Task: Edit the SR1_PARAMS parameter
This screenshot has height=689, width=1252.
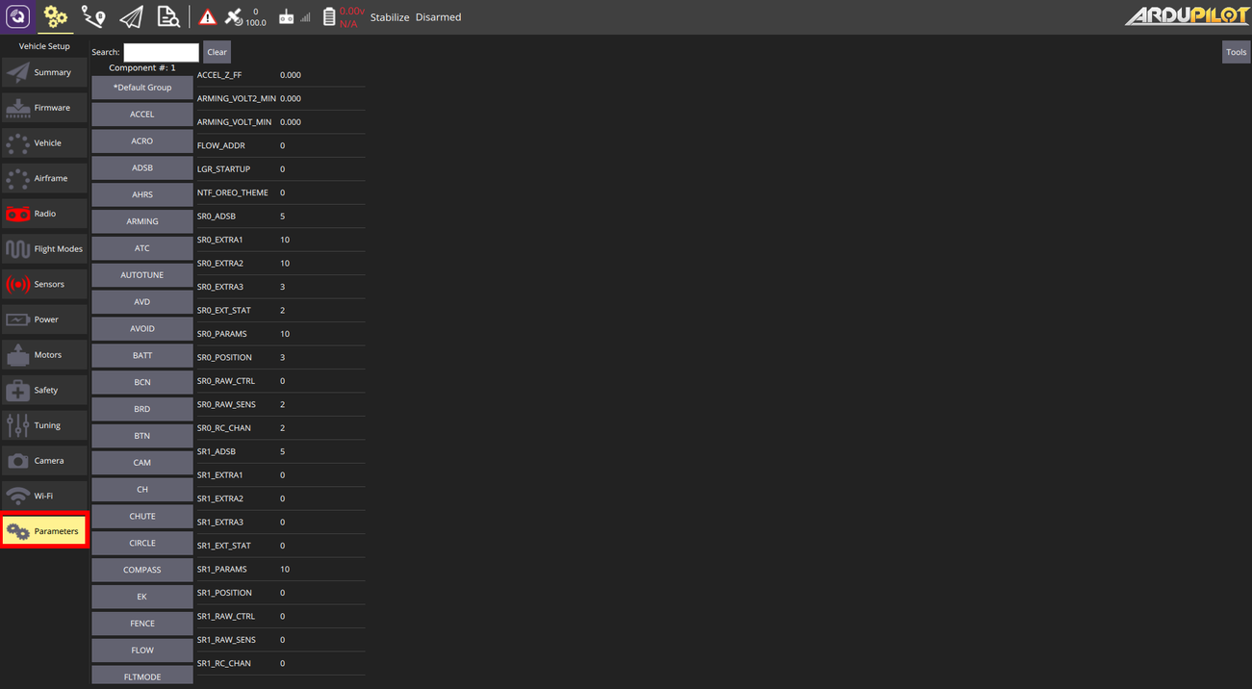Action: pos(280,570)
